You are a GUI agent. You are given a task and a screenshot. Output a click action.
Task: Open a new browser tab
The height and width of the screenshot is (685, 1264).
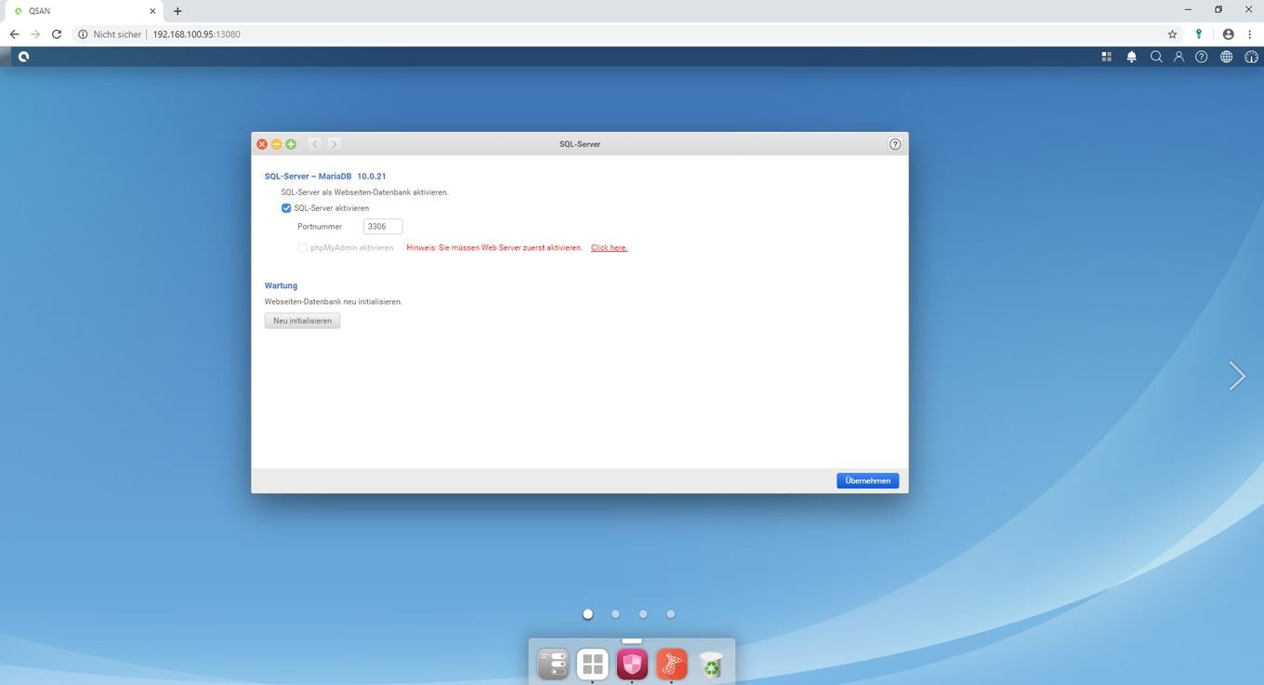click(178, 11)
